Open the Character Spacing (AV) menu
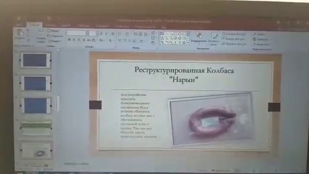The image size is (309, 174). click(94, 40)
